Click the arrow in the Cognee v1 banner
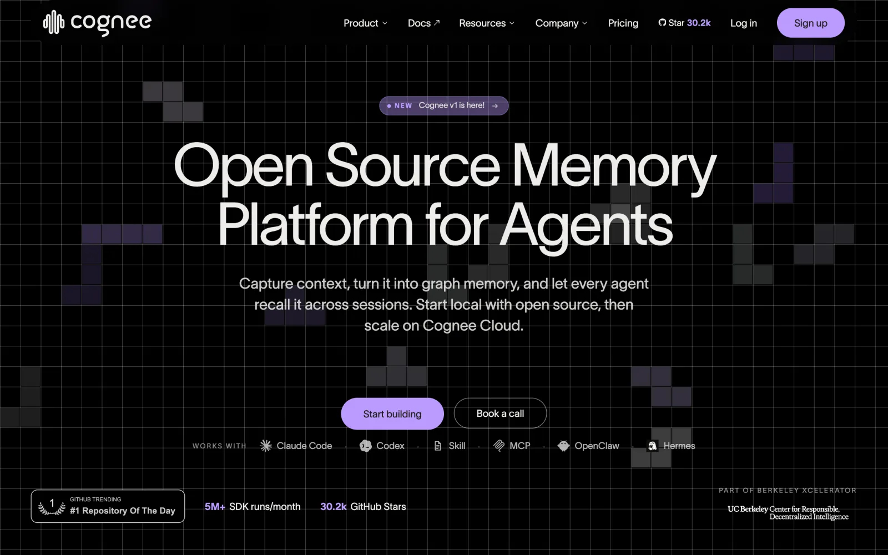Screen dimensions: 888x555 point(495,105)
